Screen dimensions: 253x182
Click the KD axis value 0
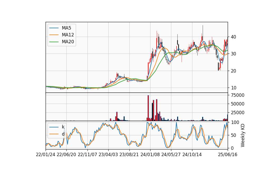232,148
